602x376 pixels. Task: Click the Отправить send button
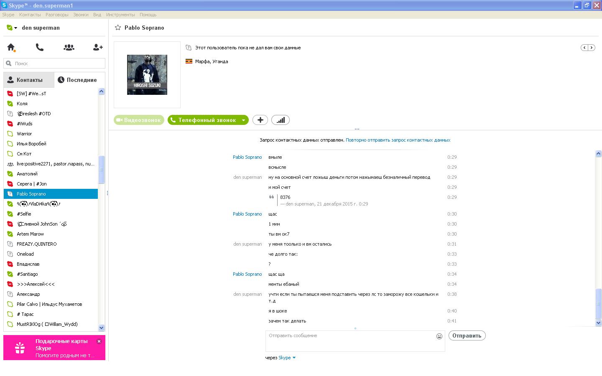click(467, 335)
